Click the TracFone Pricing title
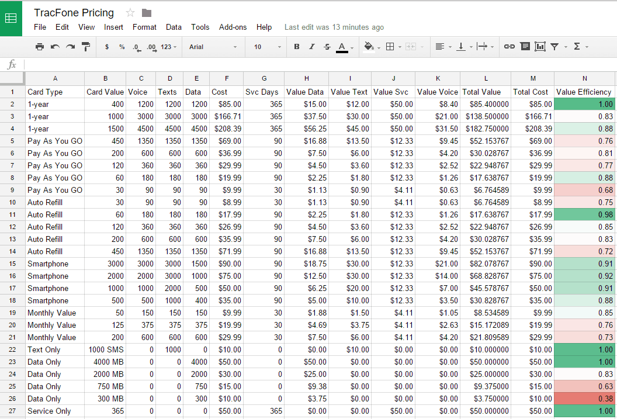Screen dimensions: 617x419 [x=74, y=13]
